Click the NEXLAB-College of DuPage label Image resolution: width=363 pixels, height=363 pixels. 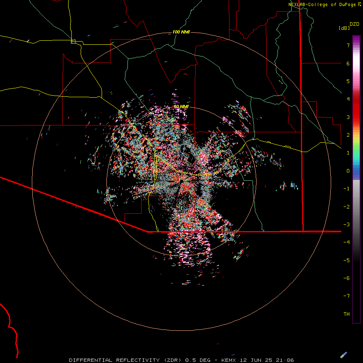[322, 4]
